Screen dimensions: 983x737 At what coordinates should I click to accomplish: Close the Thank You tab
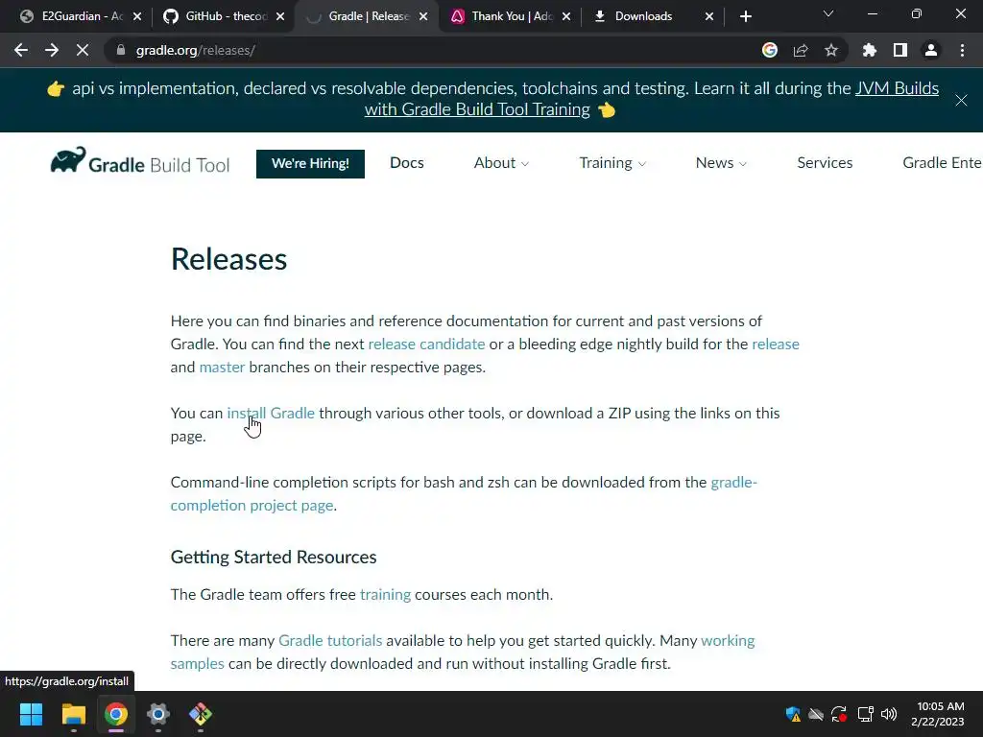(x=566, y=16)
